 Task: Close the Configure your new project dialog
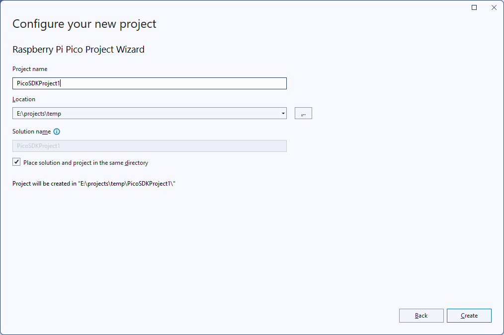494,7
